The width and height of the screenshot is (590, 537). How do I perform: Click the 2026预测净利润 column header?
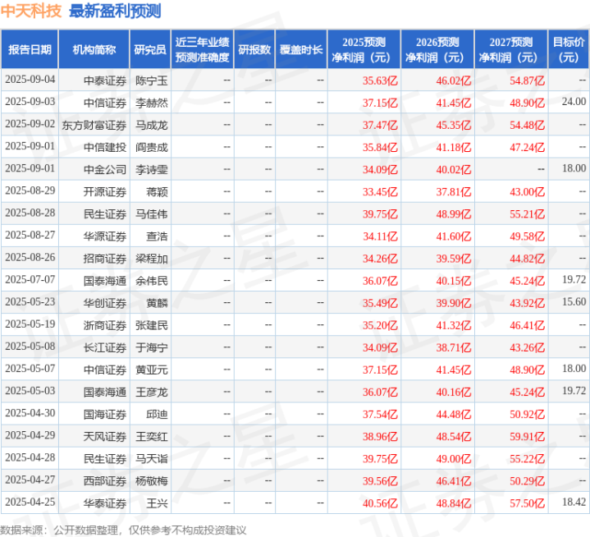[437, 49]
